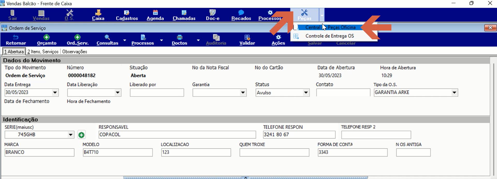Open the Data Liberação dropdown
This screenshot has height=179, width=497.
pyautogui.click(x=118, y=92)
